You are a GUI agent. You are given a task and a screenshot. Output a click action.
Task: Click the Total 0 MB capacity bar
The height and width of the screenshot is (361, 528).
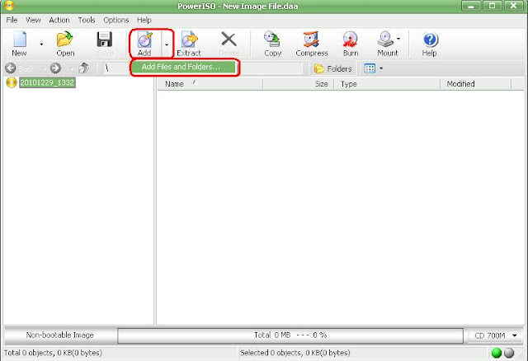(290, 335)
